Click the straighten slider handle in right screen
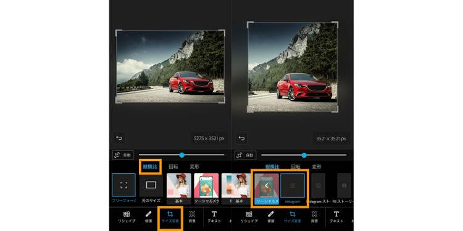 [x=304, y=155]
